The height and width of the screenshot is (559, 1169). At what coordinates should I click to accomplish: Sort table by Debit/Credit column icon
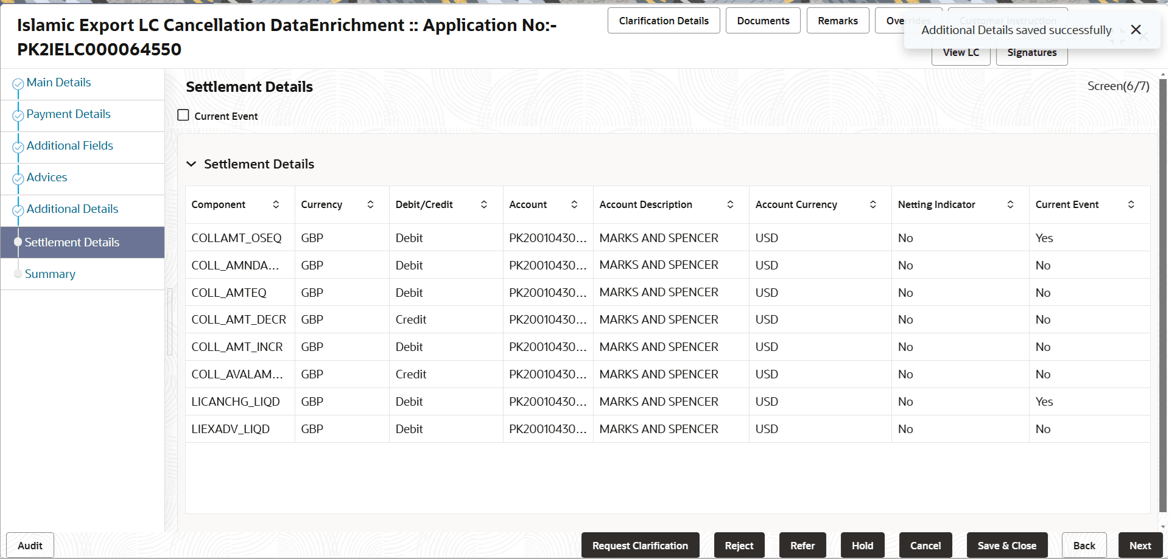[x=484, y=204]
